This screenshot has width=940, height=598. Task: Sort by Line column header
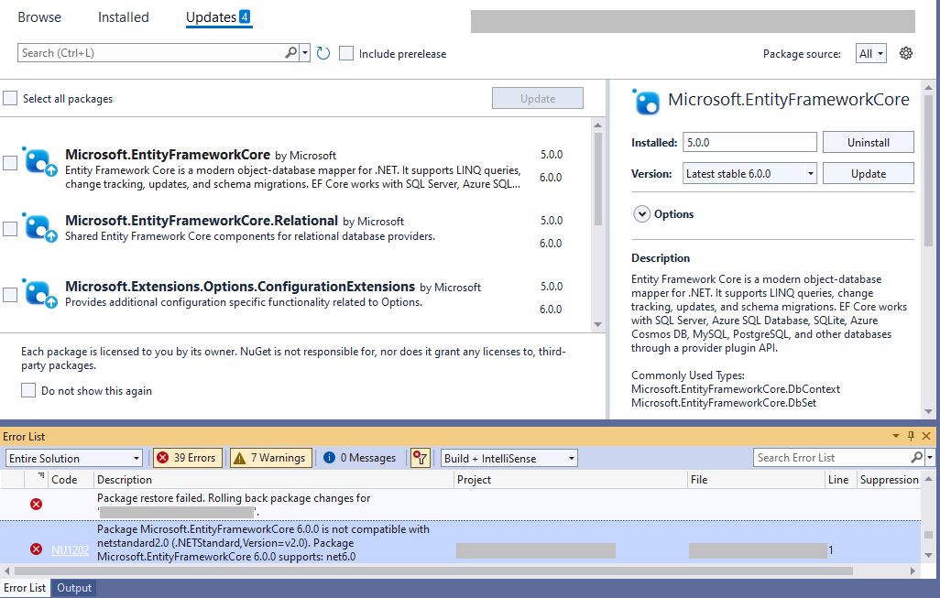pos(838,479)
